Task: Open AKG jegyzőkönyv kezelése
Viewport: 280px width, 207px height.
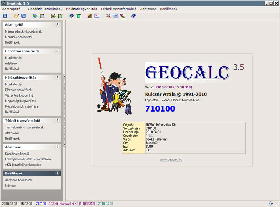Action: (x=23, y=165)
